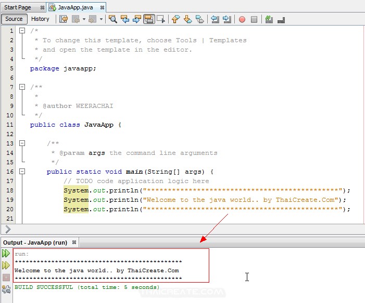Click the Forward navigation arrow icon
The width and height of the screenshot is (365, 303).
click(93, 19)
